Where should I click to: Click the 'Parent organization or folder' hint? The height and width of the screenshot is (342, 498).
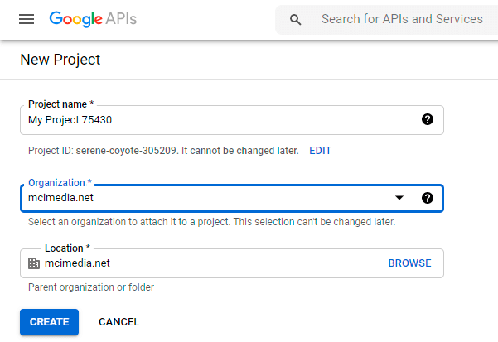click(91, 287)
